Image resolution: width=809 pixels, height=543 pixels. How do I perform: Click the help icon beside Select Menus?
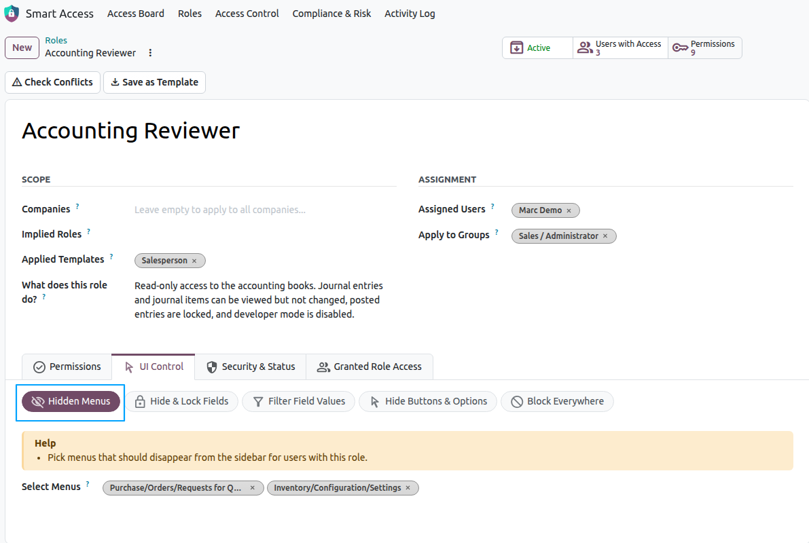click(x=88, y=484)
